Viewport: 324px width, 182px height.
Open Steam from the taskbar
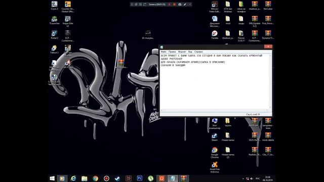point(117,178)
